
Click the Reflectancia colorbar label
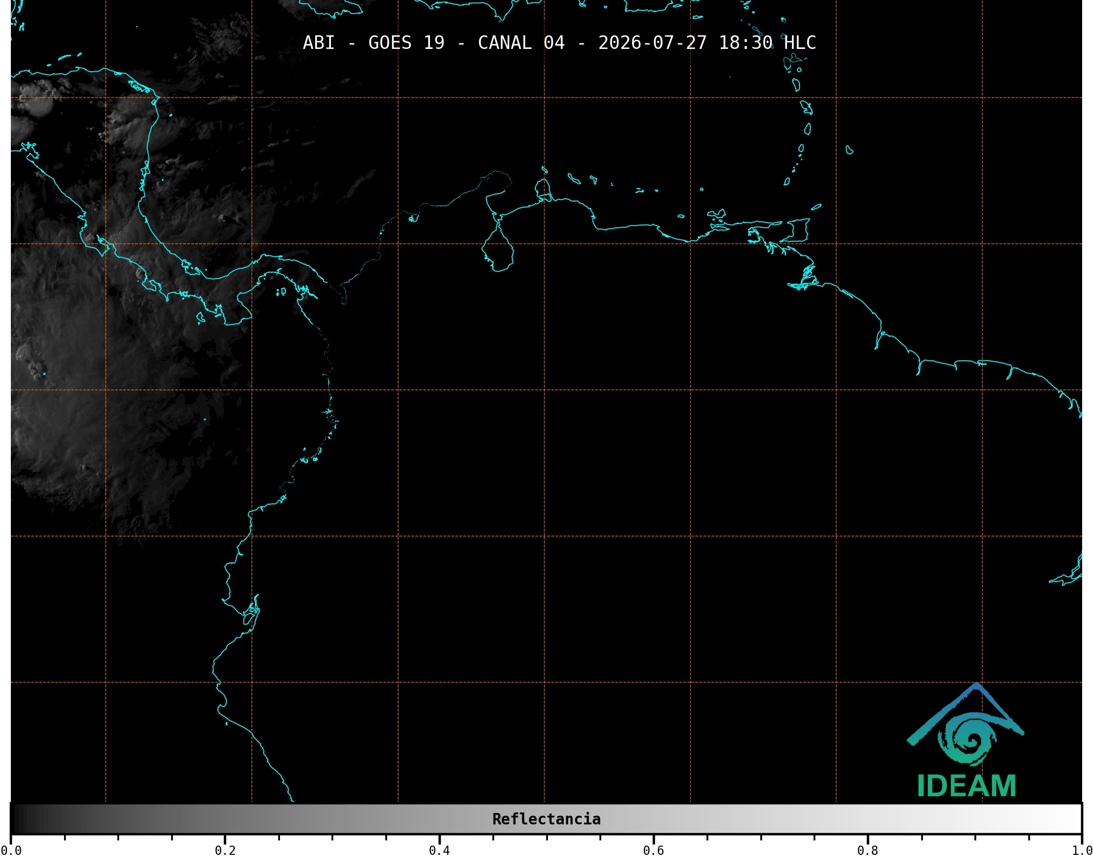tap(546, 819)
